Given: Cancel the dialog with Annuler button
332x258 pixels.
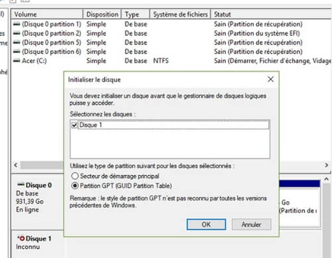Looking at the screenshot, I should (252, 225).
